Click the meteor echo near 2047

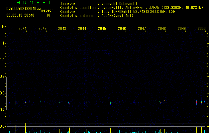pos(145,101)
